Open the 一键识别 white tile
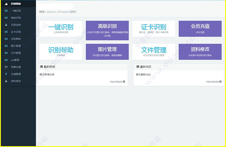This screenshot has height=147, width=226. (x=61, y=29)
